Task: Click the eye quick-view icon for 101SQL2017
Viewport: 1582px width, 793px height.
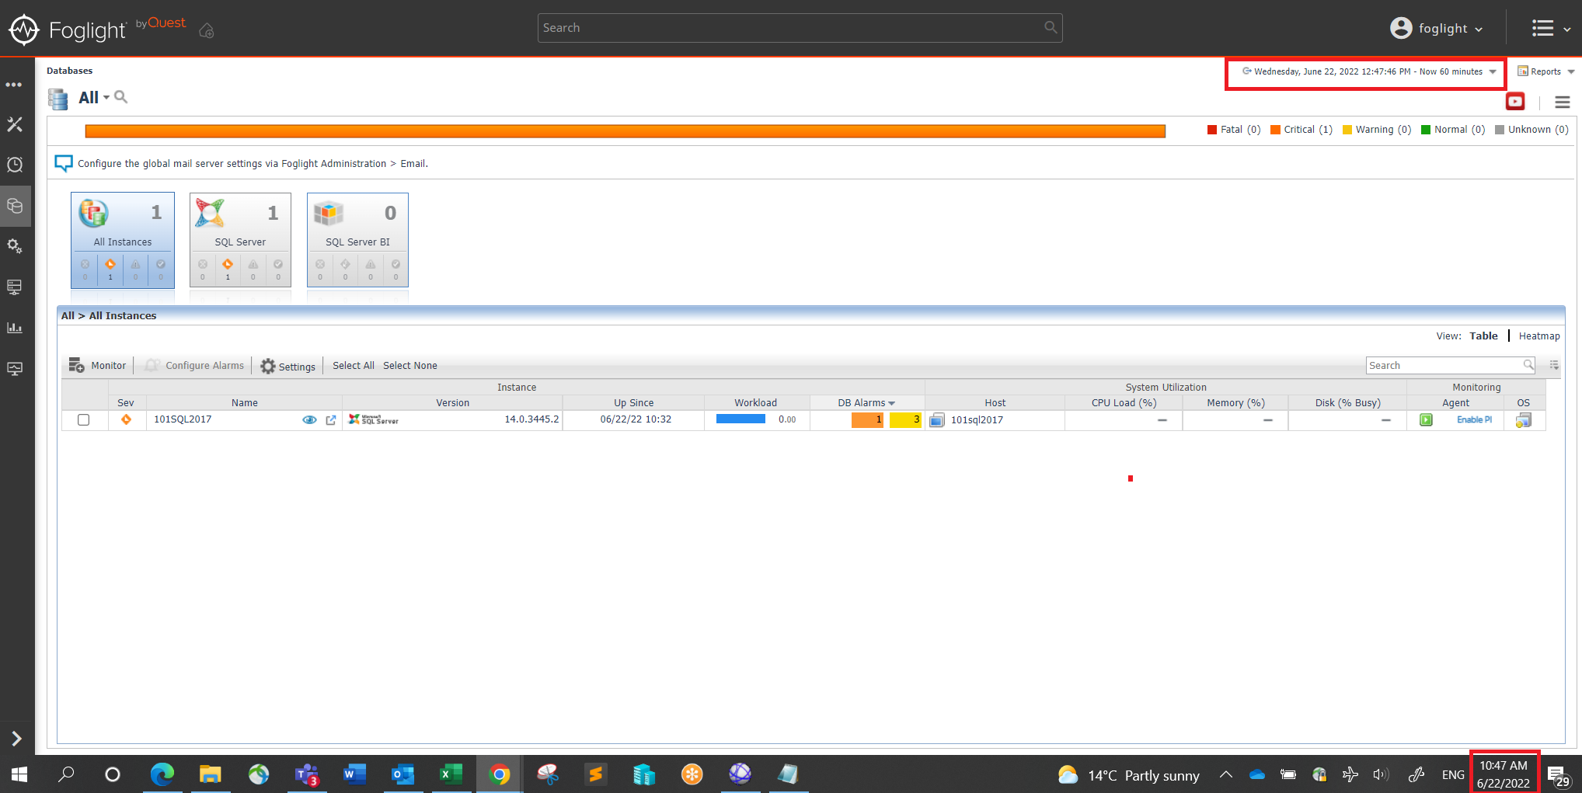Action: point(309,420)
